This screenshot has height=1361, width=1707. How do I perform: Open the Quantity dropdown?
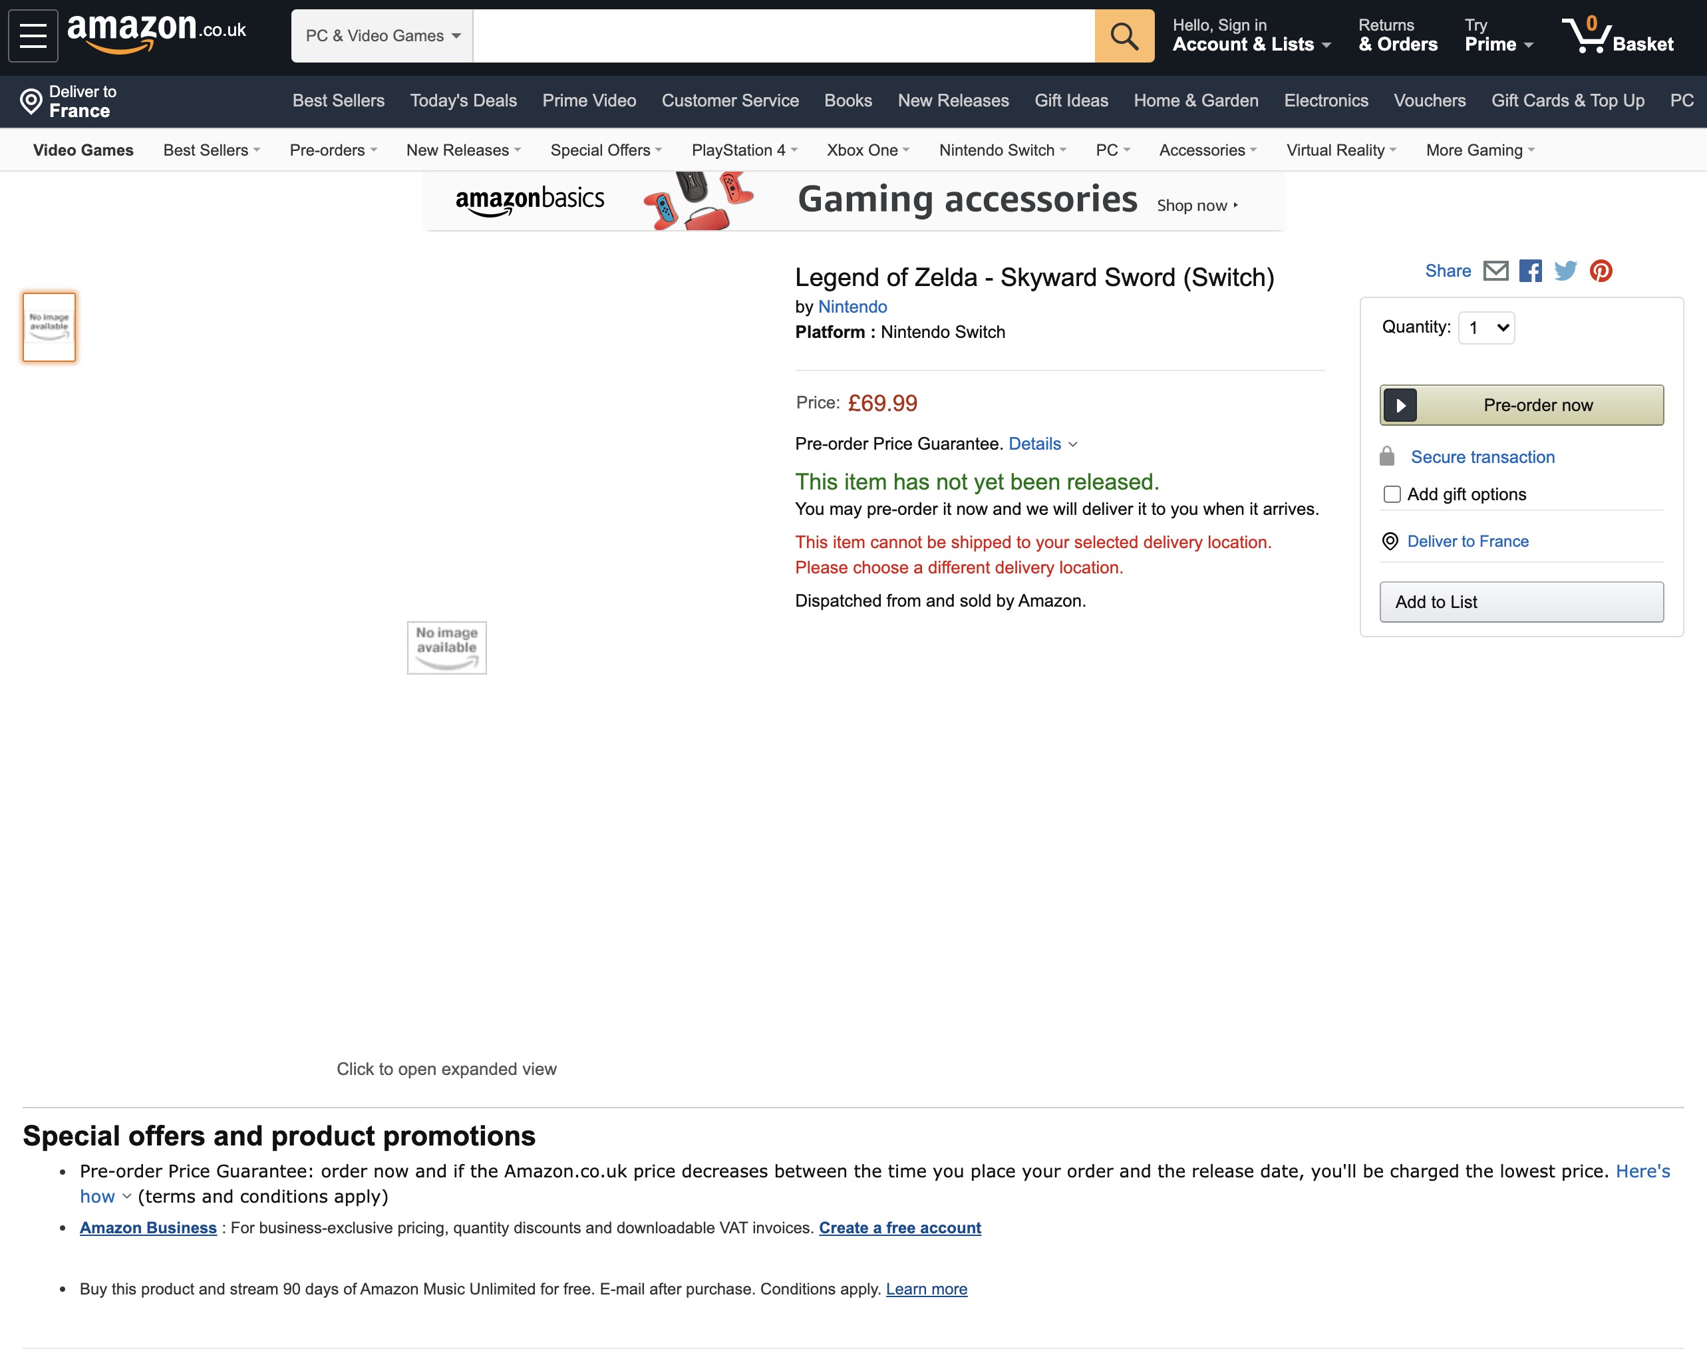1486,328
